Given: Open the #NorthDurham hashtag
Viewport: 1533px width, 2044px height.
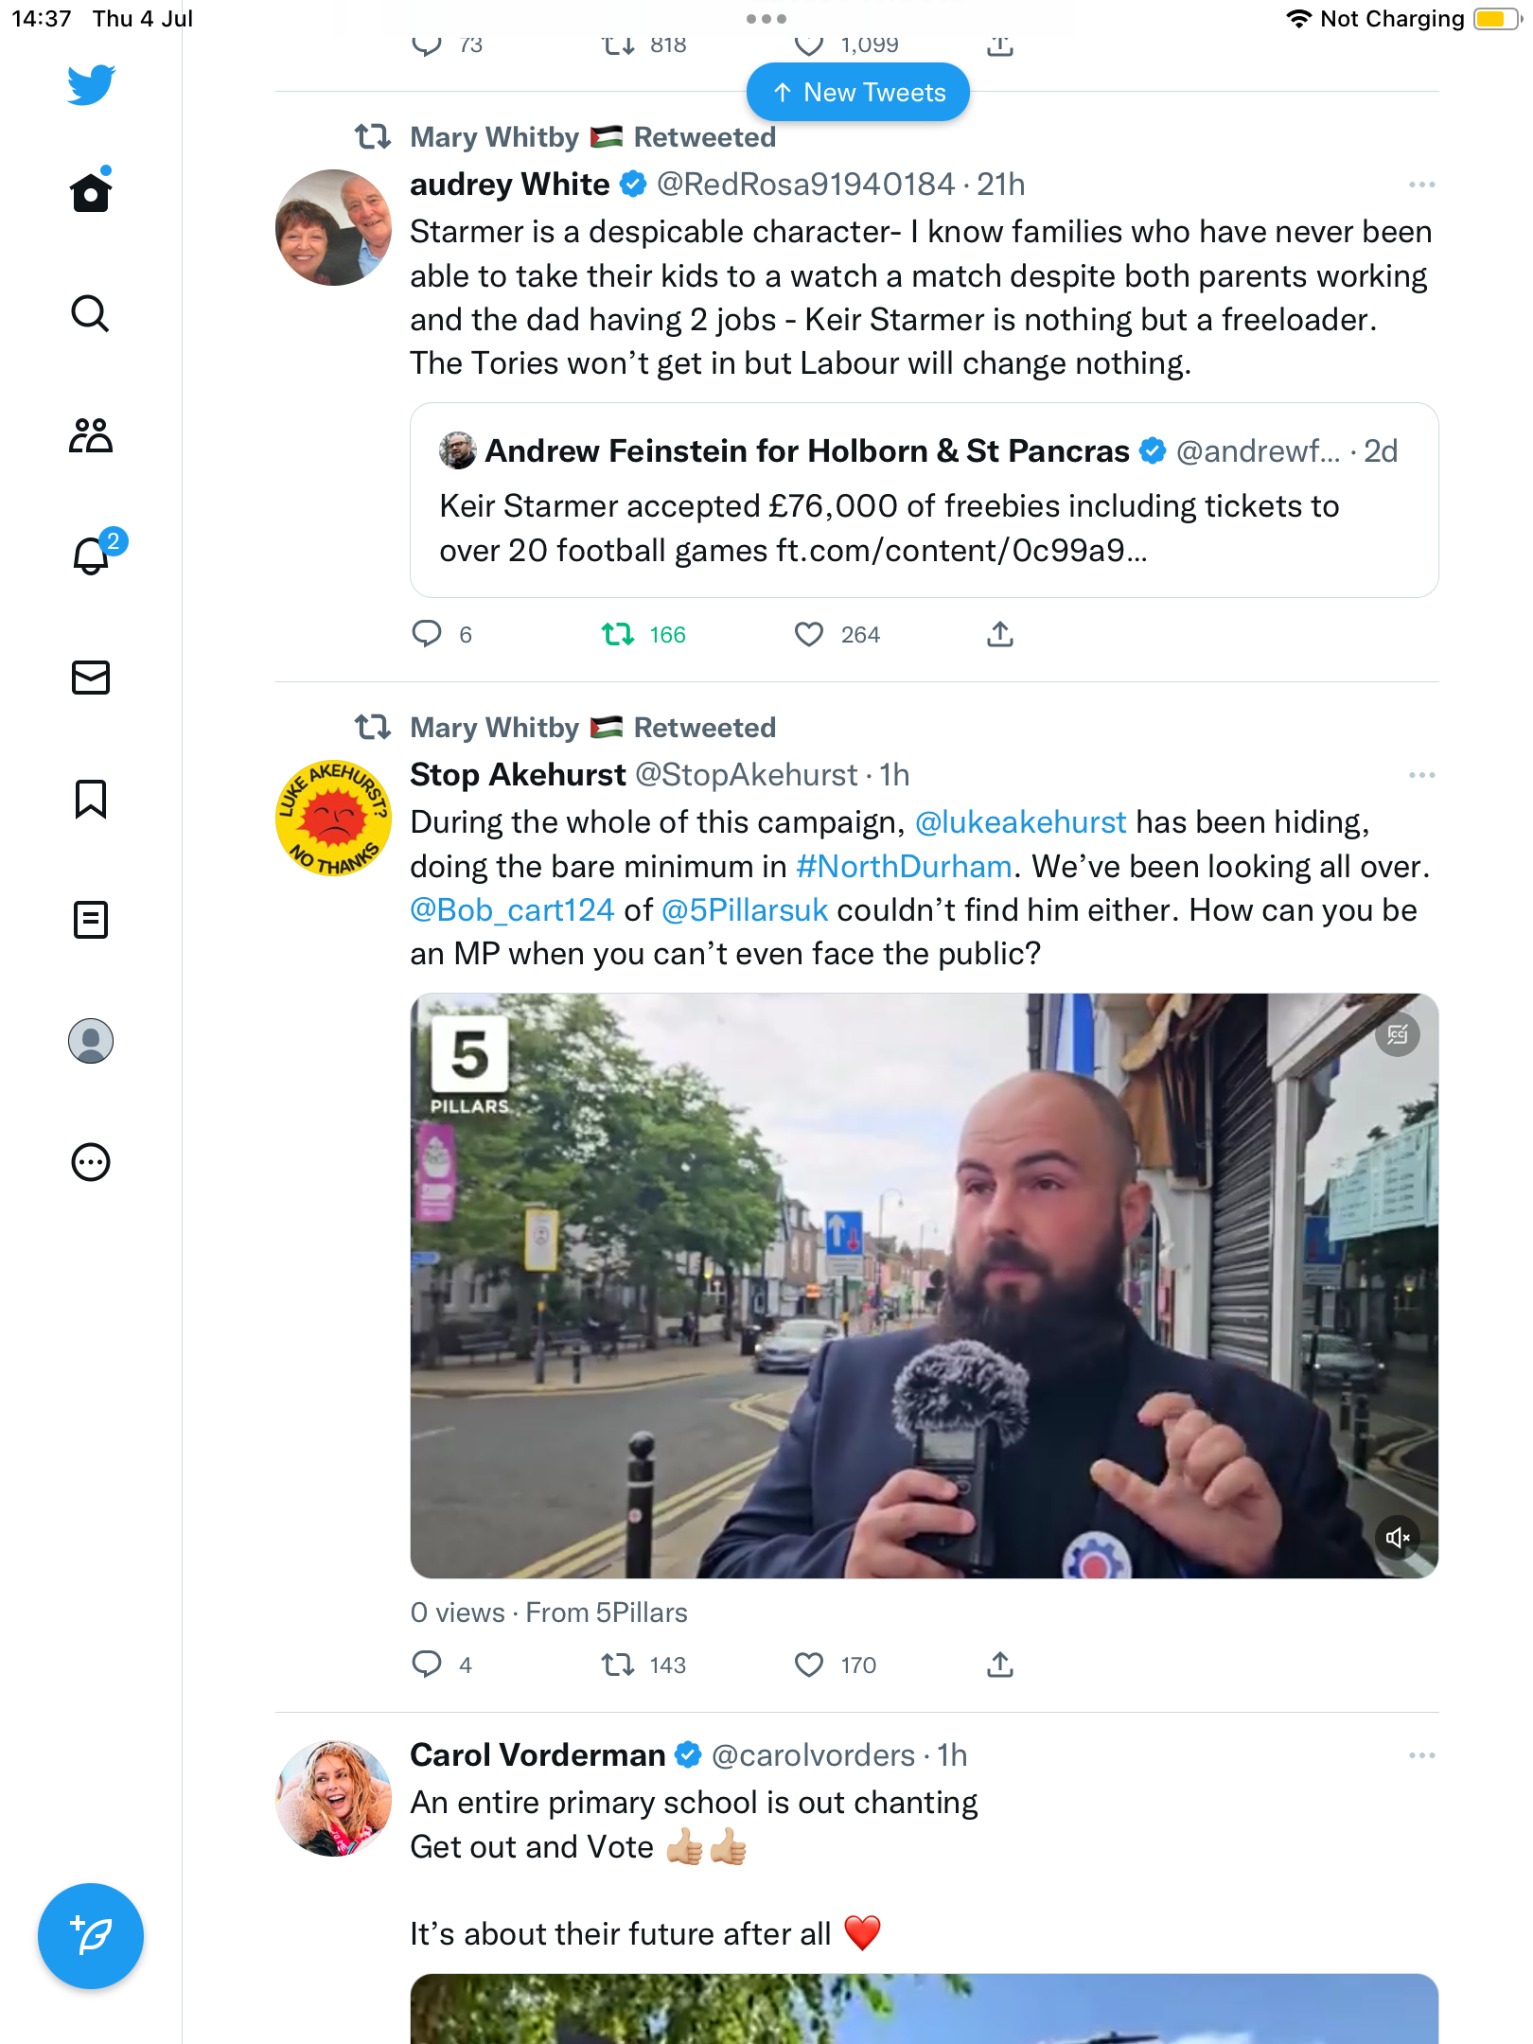Looking at the screenshot, I should click(904, 867).
